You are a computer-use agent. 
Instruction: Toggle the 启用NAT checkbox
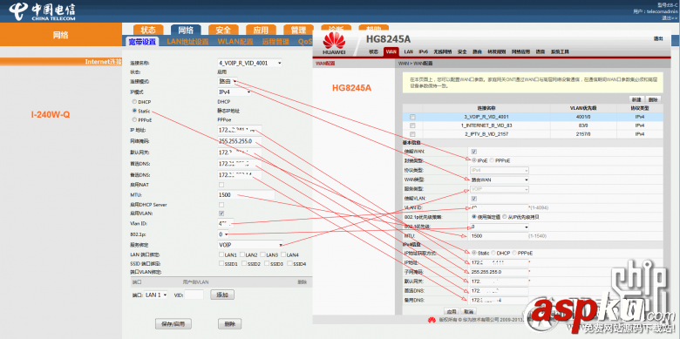pos(221,185)
